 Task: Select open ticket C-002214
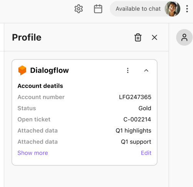point(137,119)
